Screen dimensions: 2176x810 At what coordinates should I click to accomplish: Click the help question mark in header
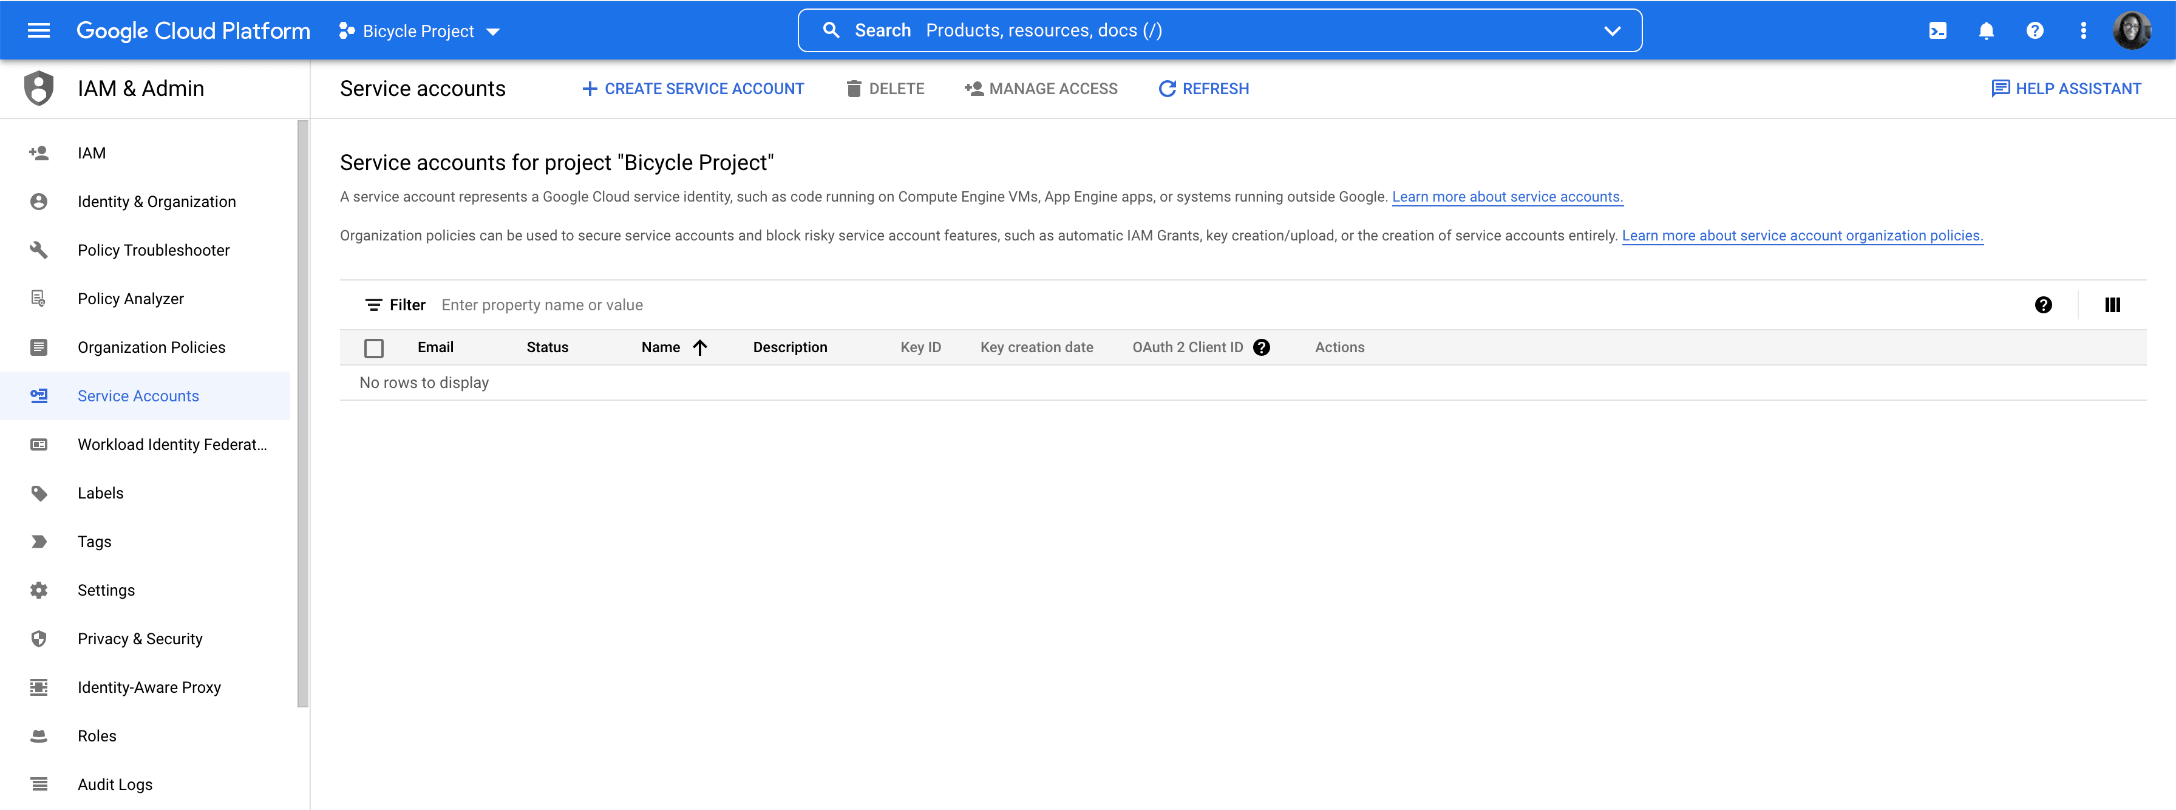coord(2034,31)
